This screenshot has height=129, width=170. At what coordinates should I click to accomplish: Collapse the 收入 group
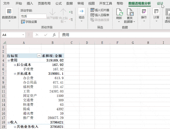8,122
